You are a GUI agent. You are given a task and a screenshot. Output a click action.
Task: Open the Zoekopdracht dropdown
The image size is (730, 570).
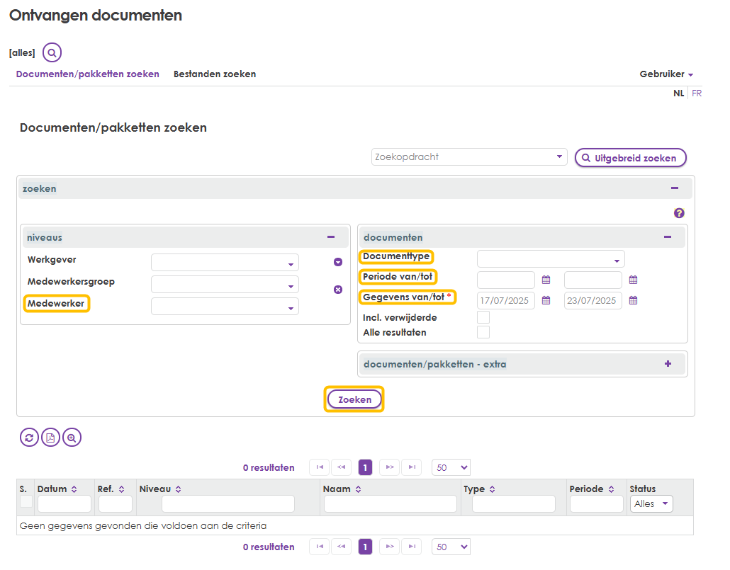(468, 157)
